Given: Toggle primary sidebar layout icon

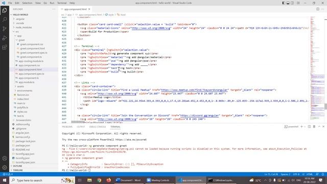Looking at the screenshot, I should coord(284,3).
